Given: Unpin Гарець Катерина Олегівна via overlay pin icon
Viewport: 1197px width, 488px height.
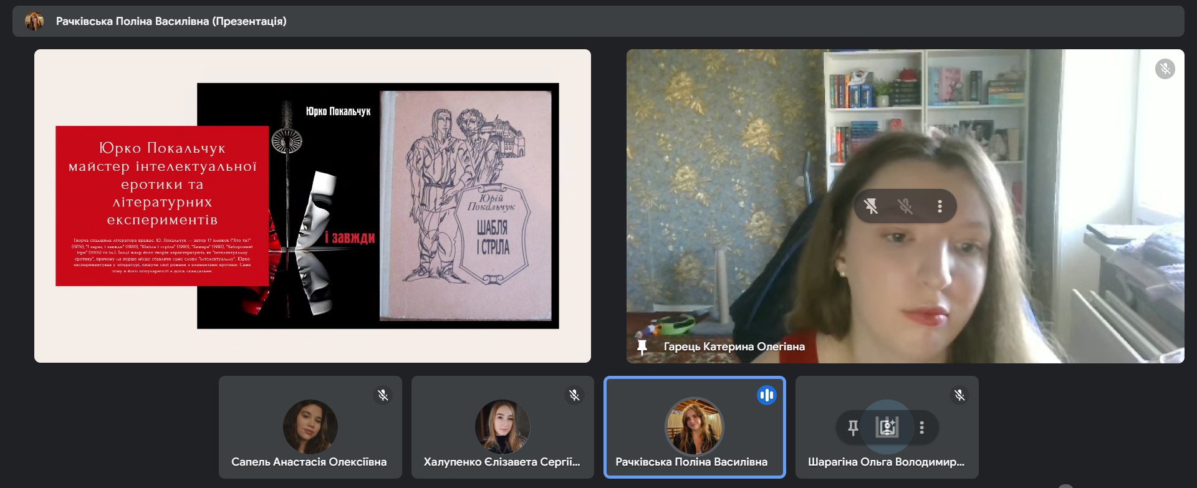Looking at the screenshot, I should pyautogui.click(x=871, y=206).
